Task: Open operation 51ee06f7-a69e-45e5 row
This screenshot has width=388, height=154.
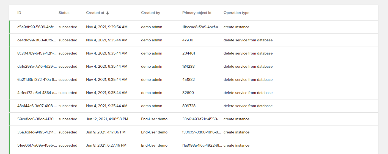Action: [37, 146]
